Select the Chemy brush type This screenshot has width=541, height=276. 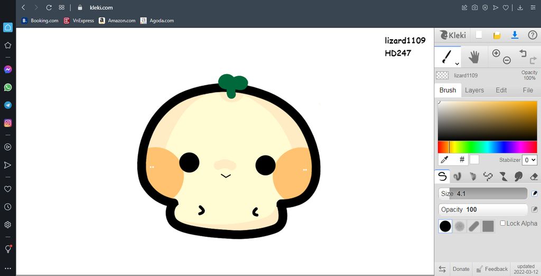[503, 177]
